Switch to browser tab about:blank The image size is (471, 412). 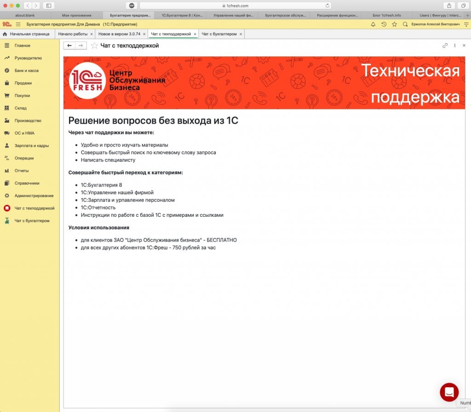(25, 15)
